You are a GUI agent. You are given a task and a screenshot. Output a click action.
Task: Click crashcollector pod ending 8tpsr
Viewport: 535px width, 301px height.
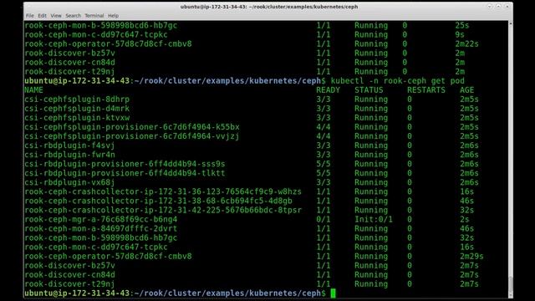[163, 210]
